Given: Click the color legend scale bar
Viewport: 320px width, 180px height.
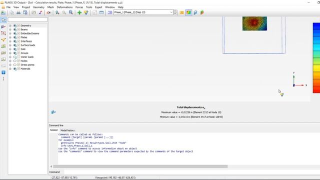Looking at the screenshot, I should point(316,58).
